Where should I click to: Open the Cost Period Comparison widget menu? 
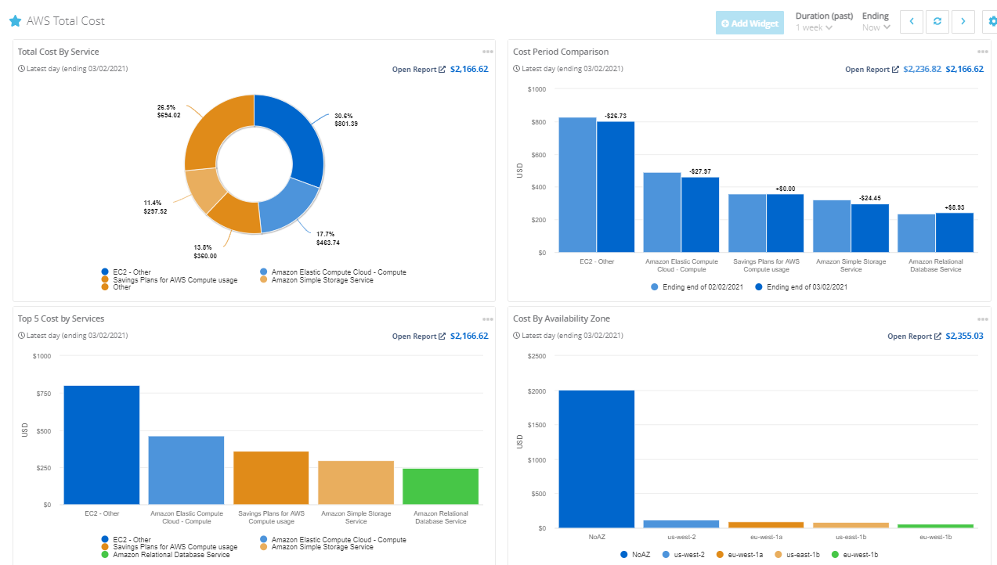tap(983, 52)
